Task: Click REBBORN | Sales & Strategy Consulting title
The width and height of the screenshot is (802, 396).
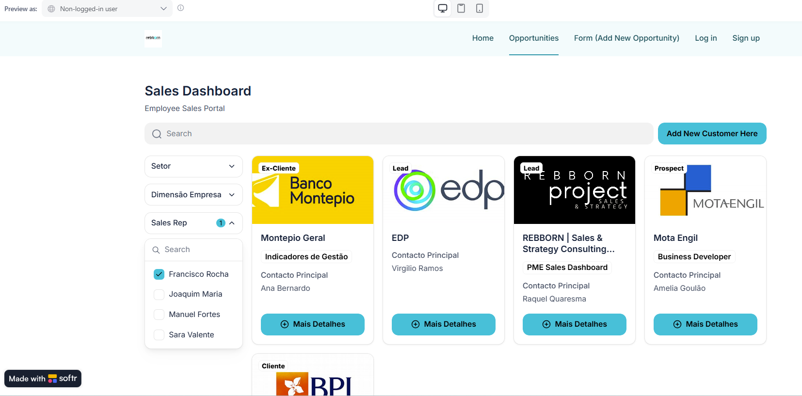Action: tap(569, 243)
